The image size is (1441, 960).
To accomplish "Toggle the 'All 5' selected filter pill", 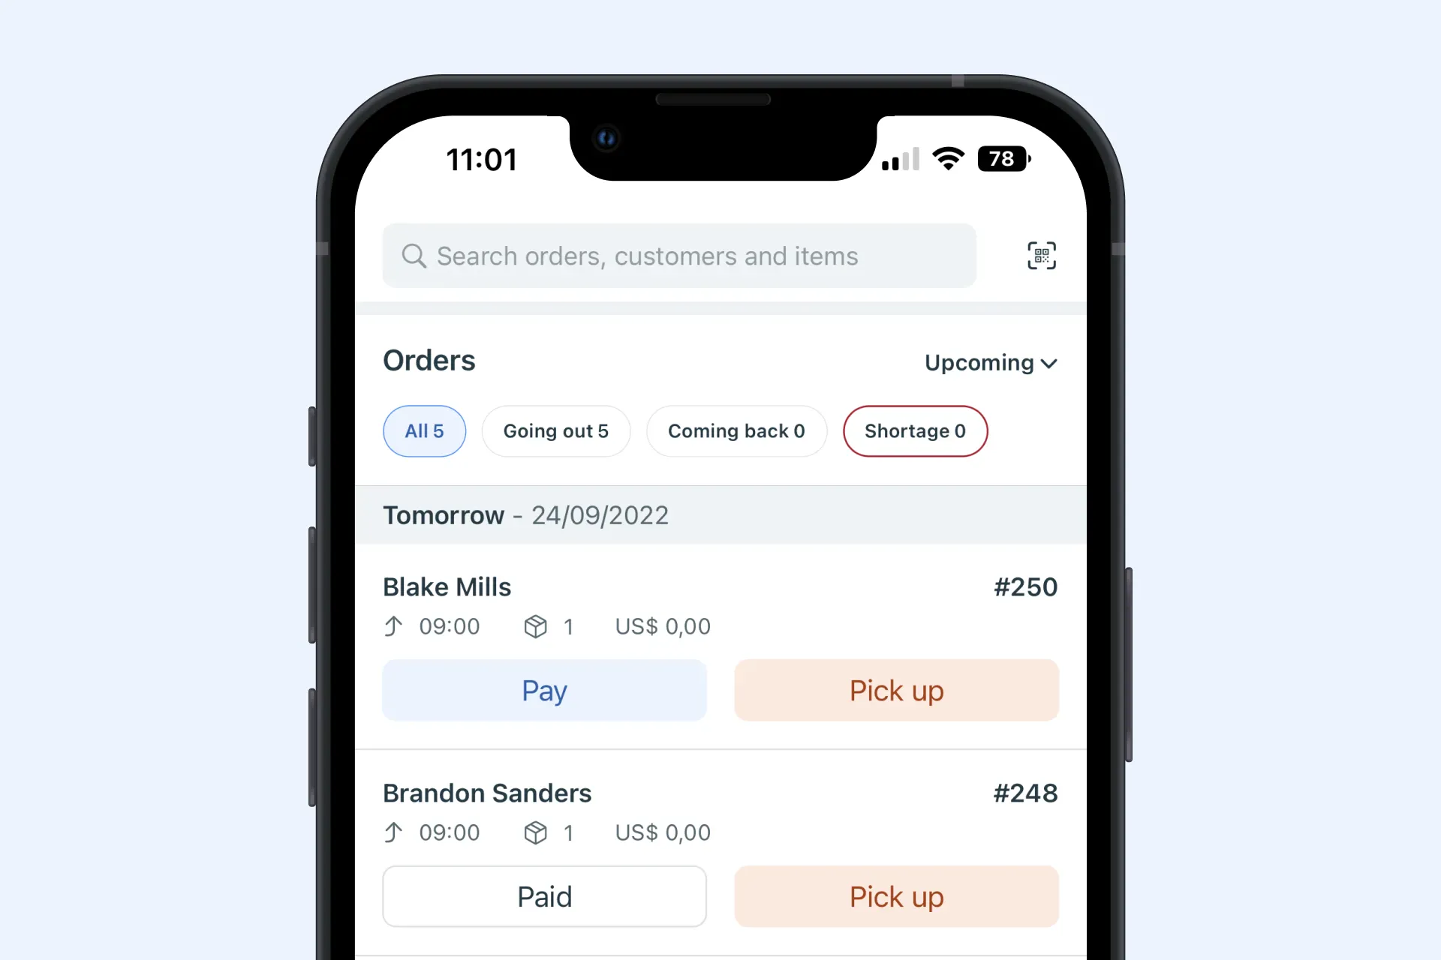I will click(x=425, y=430).
